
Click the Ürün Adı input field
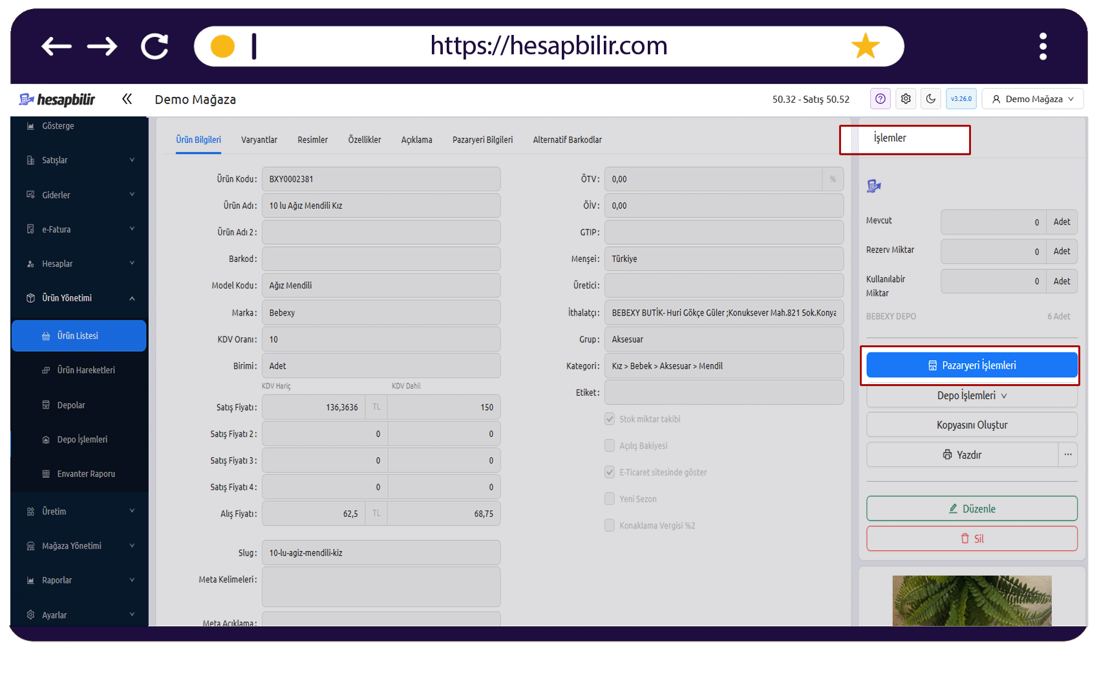click(x=381, y=206)
